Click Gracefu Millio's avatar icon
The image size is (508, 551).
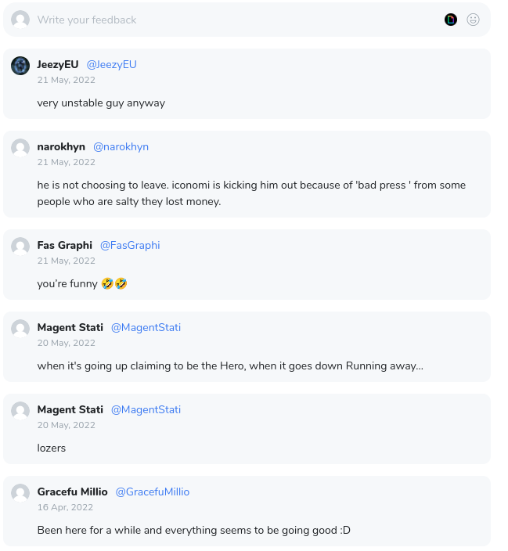click(20, 493)
